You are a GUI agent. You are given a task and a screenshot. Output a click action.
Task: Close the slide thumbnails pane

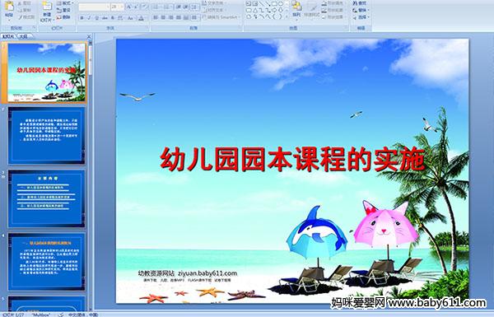coord(89,36)
